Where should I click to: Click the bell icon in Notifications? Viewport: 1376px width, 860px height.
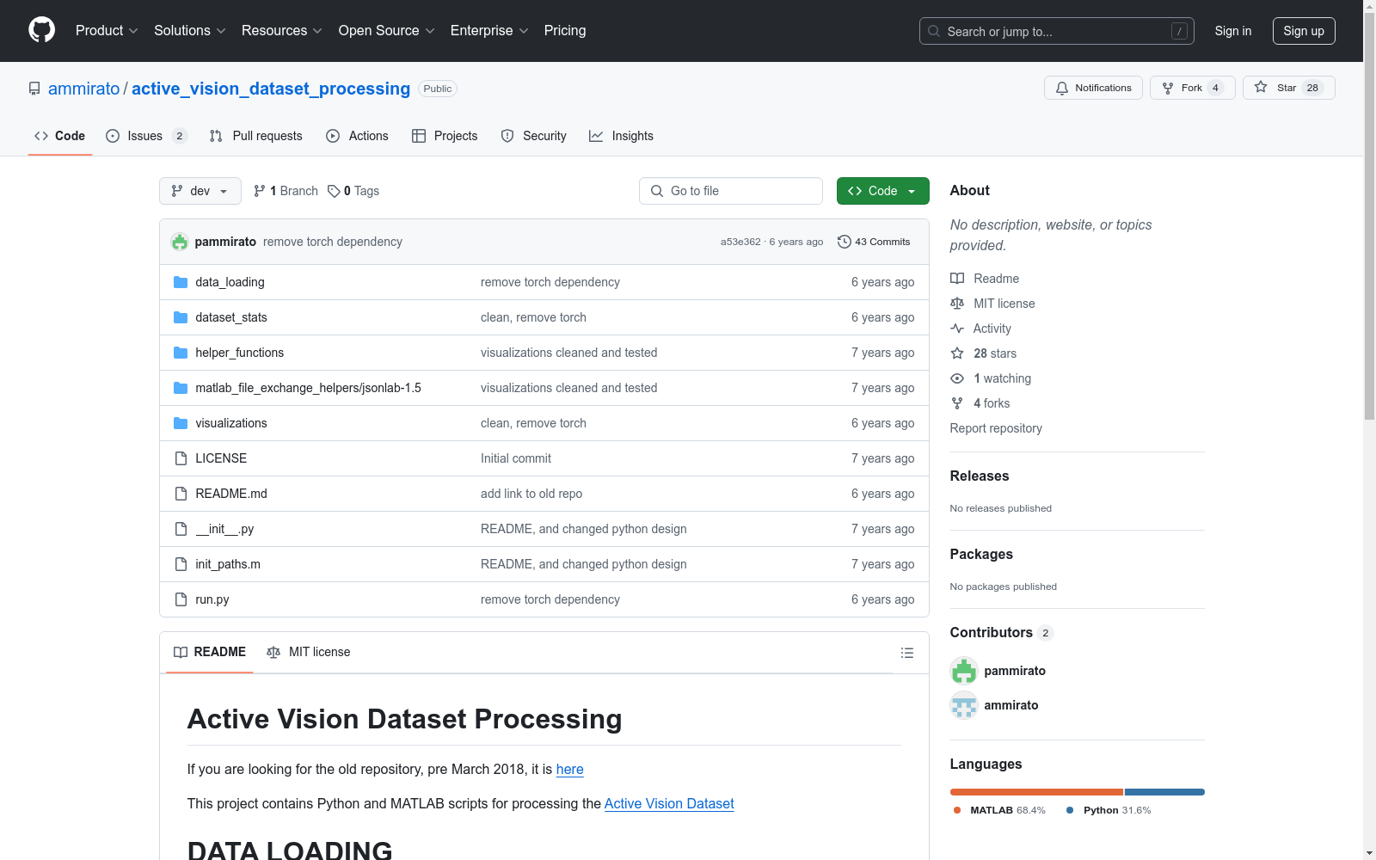click(x=1062, y=88)
